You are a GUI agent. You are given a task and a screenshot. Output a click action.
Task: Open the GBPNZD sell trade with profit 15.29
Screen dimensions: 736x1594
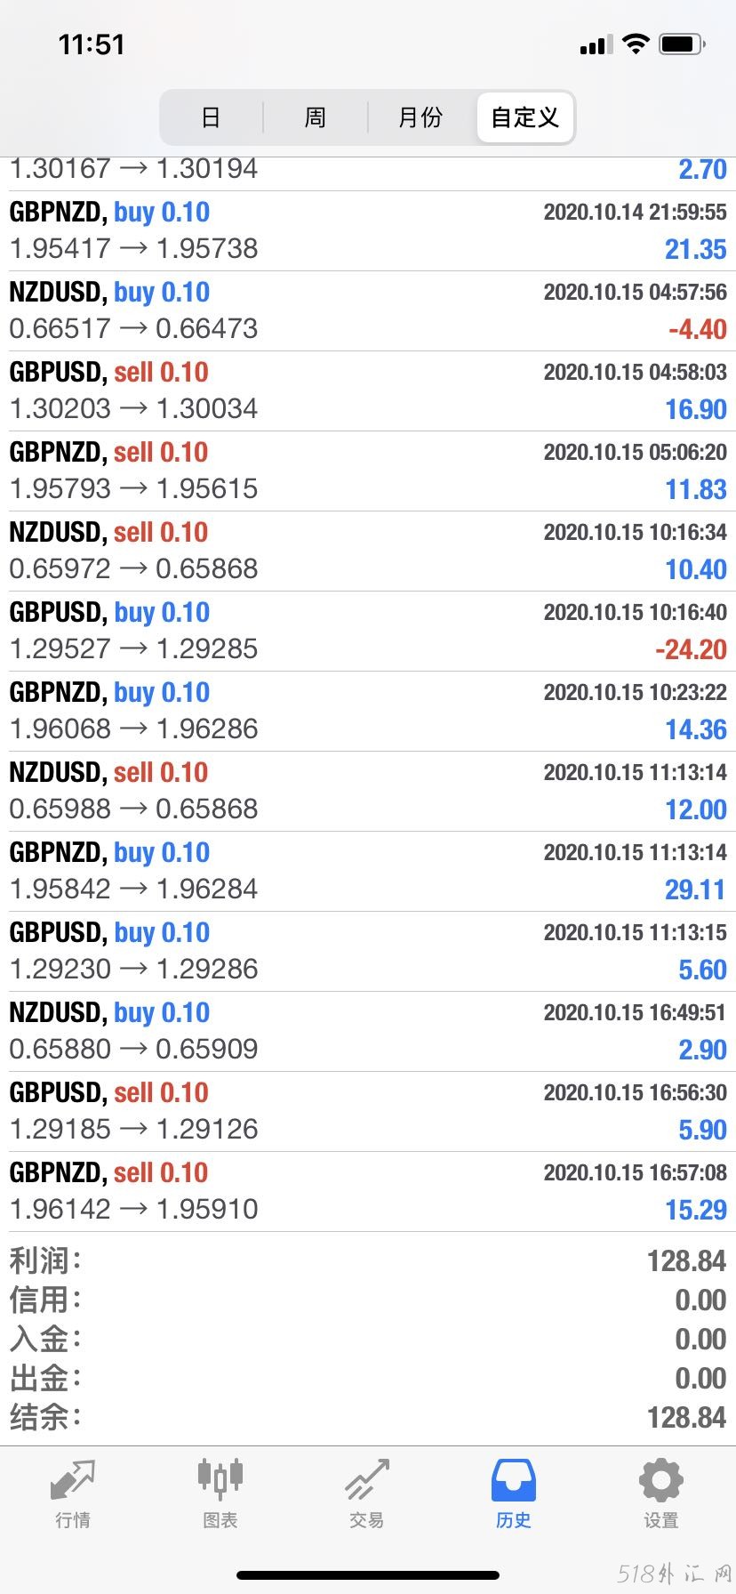(368, 1192)
